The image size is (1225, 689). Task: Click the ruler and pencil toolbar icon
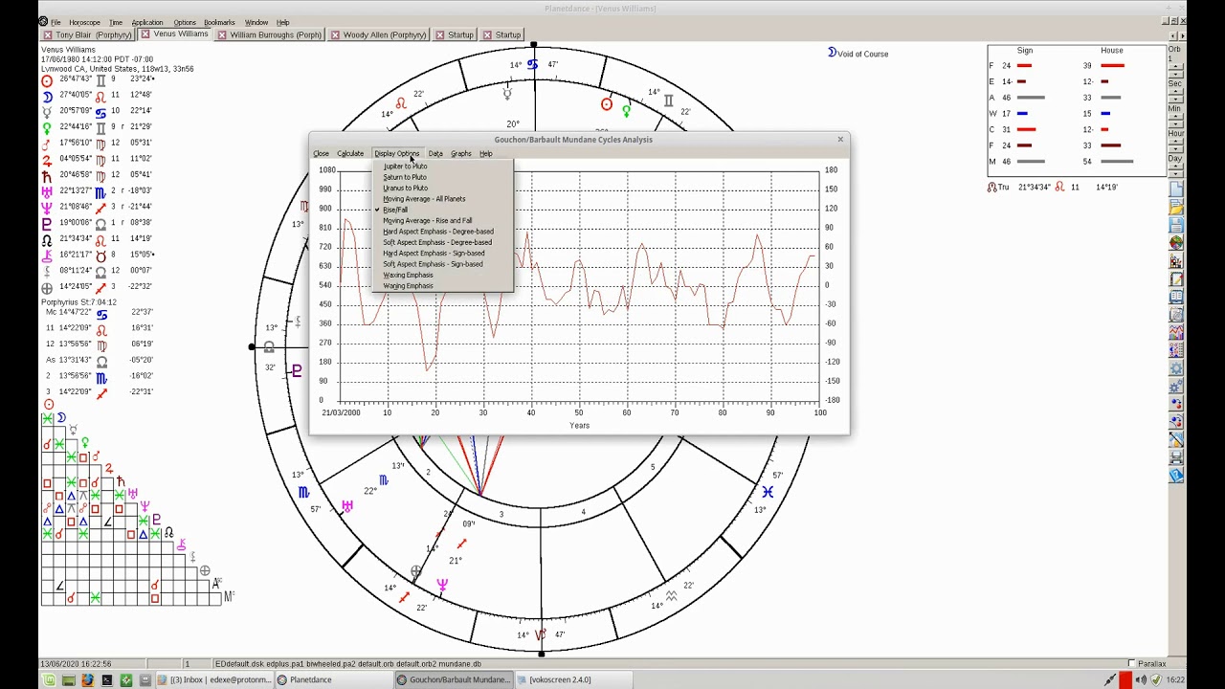(x=1176, y=439)
